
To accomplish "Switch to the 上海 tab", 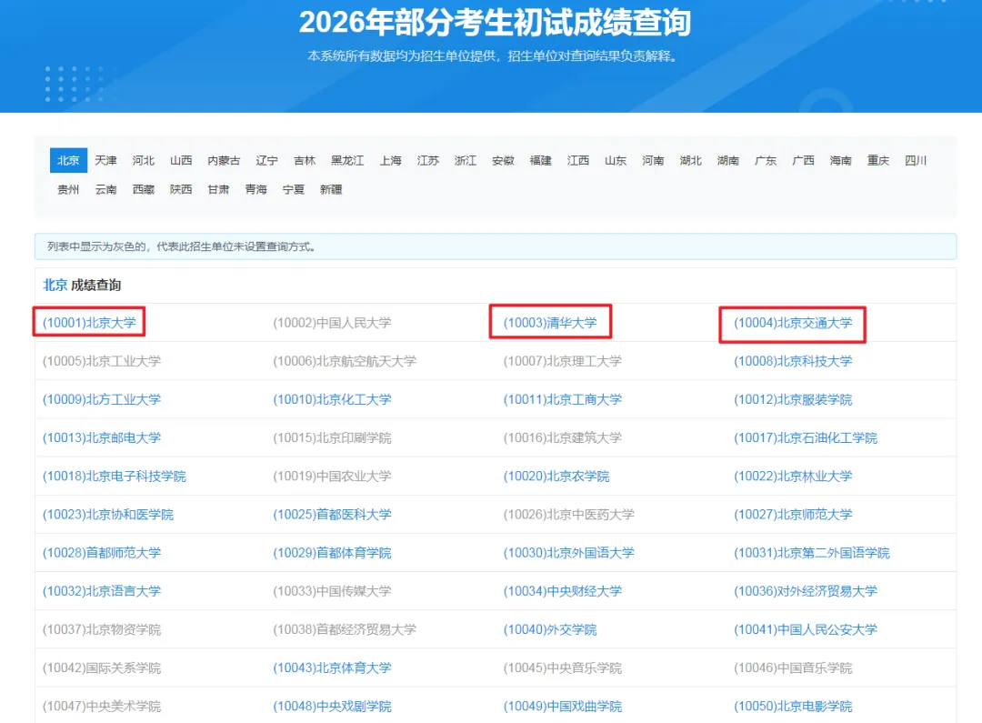I will 390,160.
